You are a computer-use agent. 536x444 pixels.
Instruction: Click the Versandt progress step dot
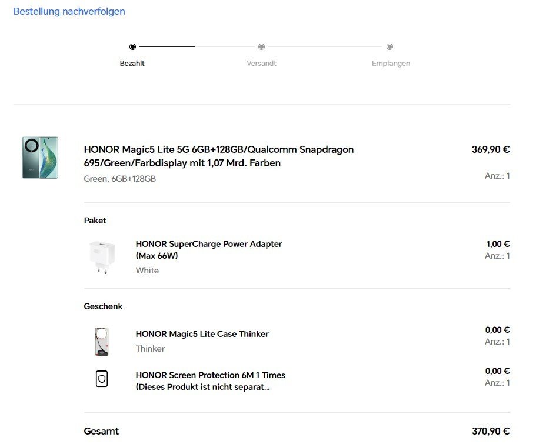tap(261, 46)
